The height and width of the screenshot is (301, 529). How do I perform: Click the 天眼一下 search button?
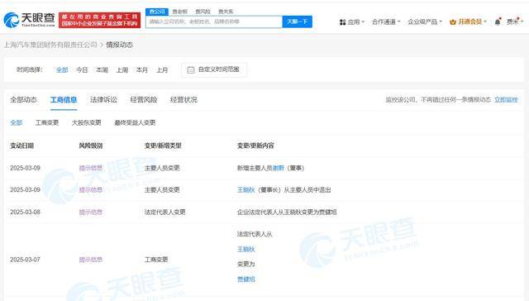tap(298, 21)
